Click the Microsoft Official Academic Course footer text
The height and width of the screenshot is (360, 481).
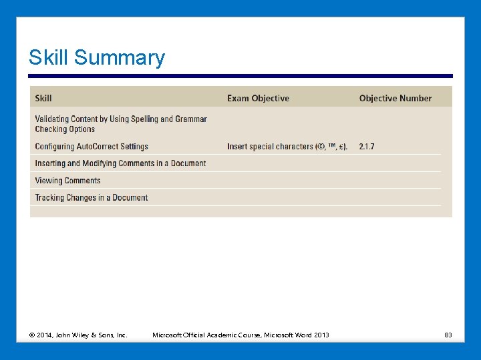(x=240, y=335)
